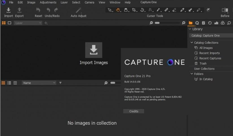This screenshot has width=233, height=136.
Task: Click the Redo arrow icon
Action: [x=56, y=10]
